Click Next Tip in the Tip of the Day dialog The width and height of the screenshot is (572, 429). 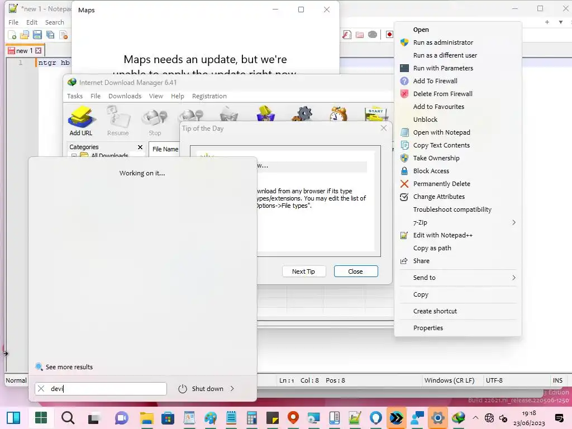(303, 271)
